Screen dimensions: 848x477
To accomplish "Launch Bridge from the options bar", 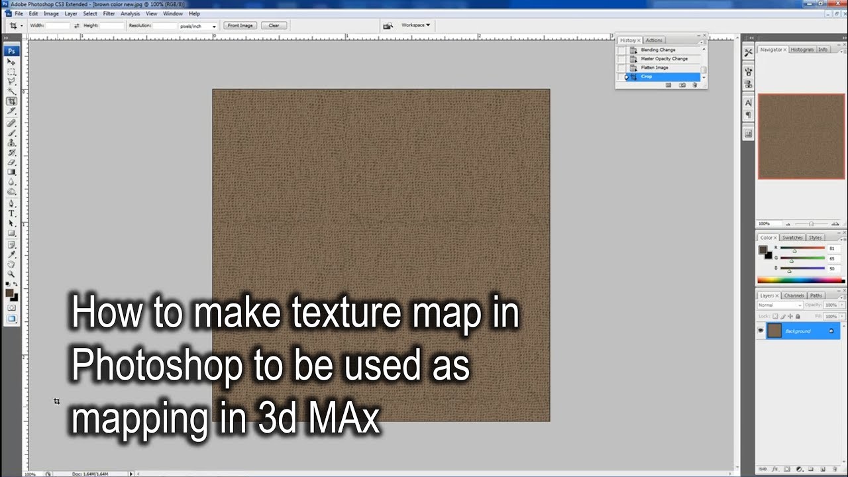I will [x=388, y=25].
